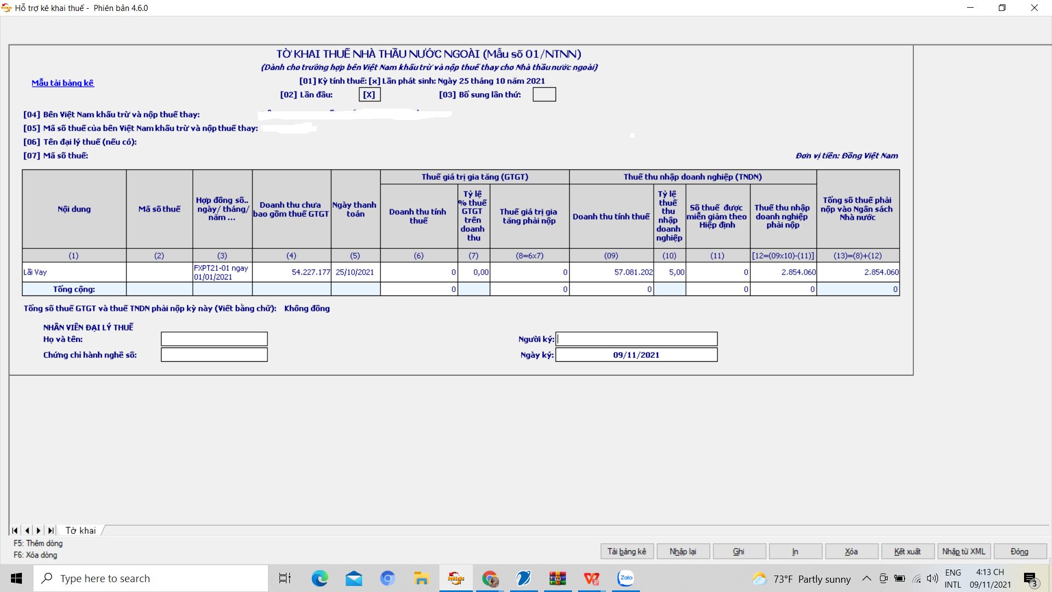
Task: Click the Windows search box
Action: click(x=151, y=578)
